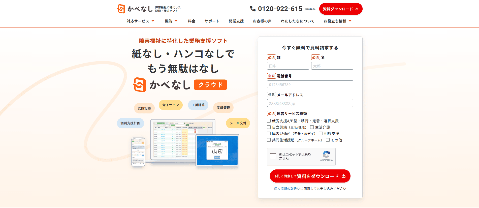
Task: Click the 工賃計算 feature bubble
Action: (x=198, y=105)
